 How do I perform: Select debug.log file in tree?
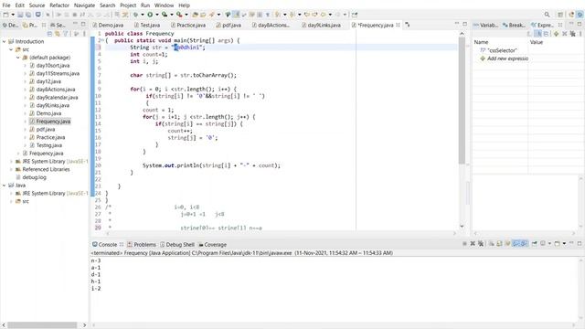[x=31, y=177]
